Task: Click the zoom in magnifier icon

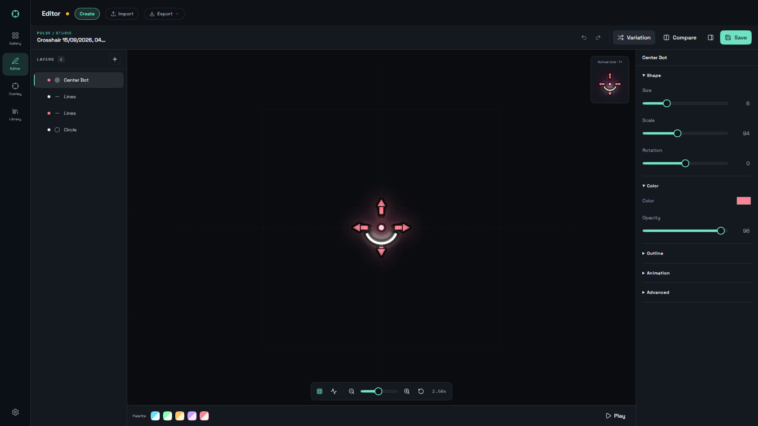Action: 407,391
